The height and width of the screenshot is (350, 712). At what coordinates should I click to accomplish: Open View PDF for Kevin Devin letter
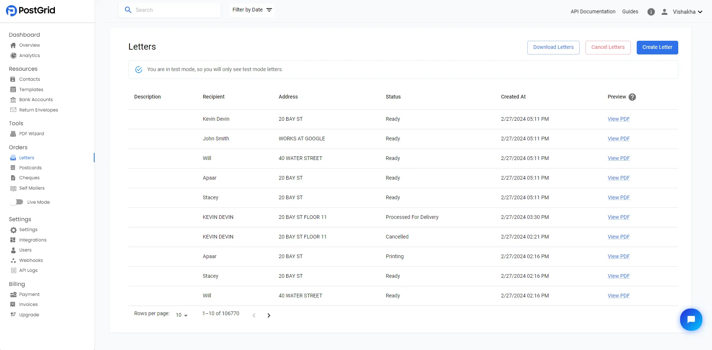click(x=618, y=119)
